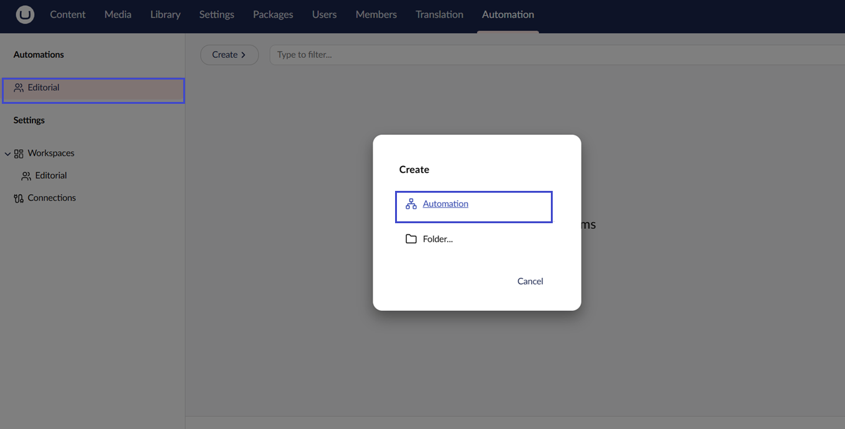845x429 pixels.
Task: Click the Automations sidebar heading
Action: pos(39,55)
